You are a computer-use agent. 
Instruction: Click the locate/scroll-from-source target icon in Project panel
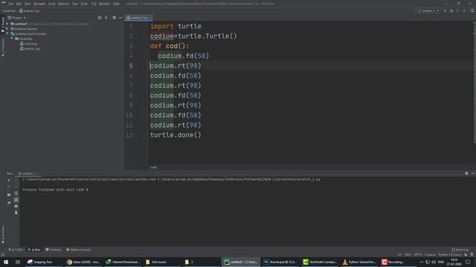pos(100,18)
